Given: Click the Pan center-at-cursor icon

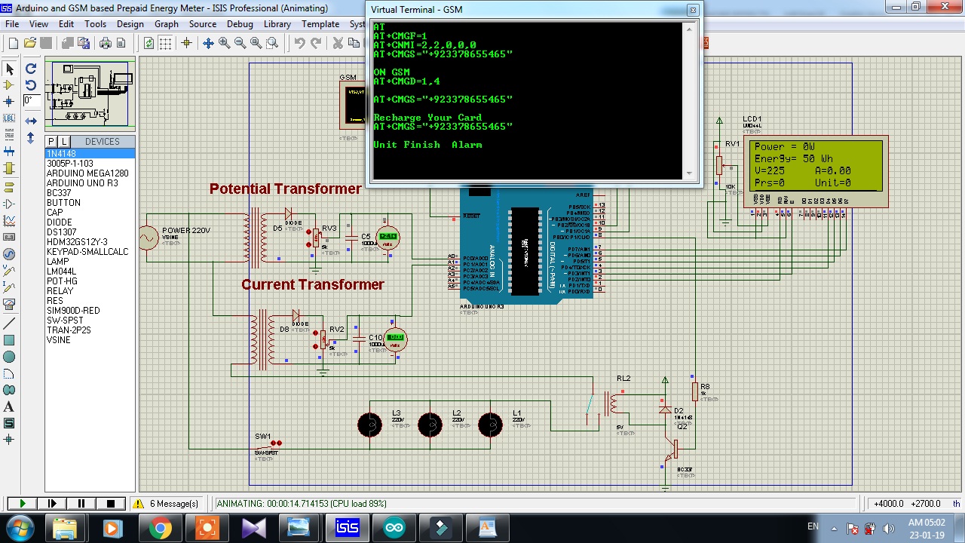Looking at the screenshot, I should pyautogui.click(x=208, y=43).
